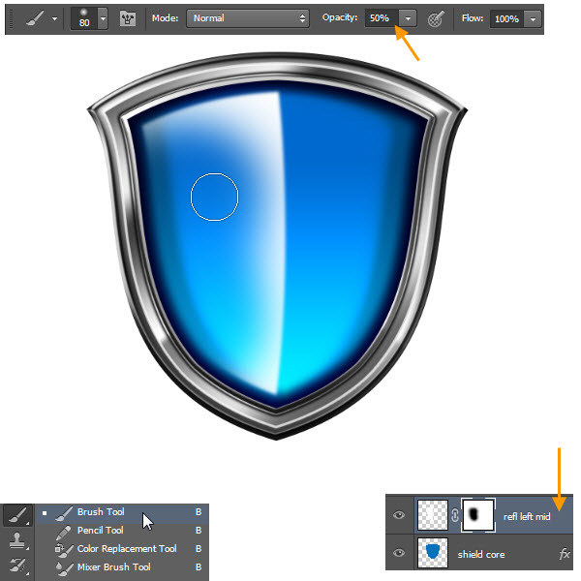
Task: Expand the Flow slider dropdown arrow
Action: click(532, 18)
